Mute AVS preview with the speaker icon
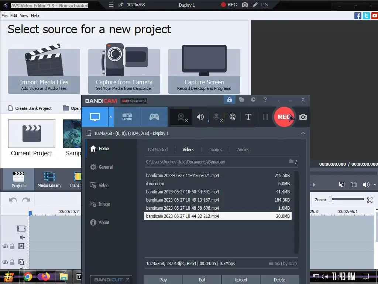Image resolution: width=378 pixels, height=284 pixels. tap(366, 185)
